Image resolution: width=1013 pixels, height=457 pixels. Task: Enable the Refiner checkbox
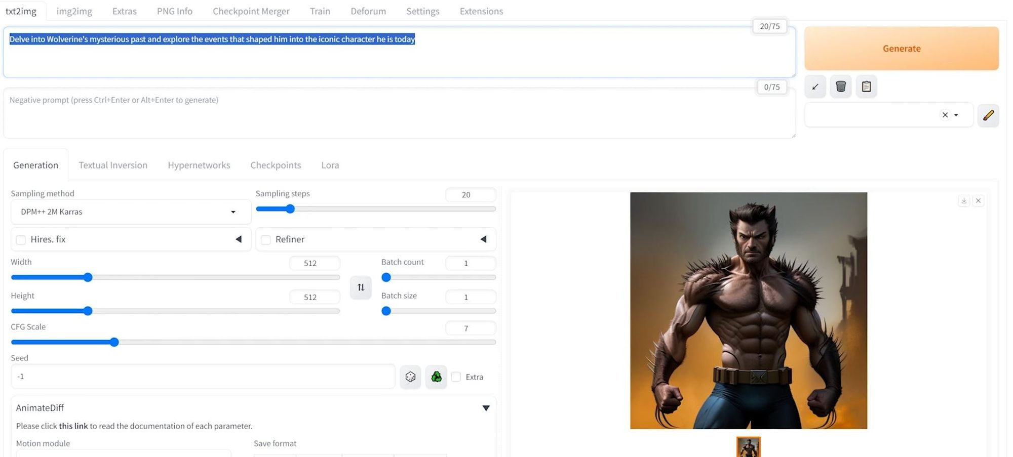265,240
